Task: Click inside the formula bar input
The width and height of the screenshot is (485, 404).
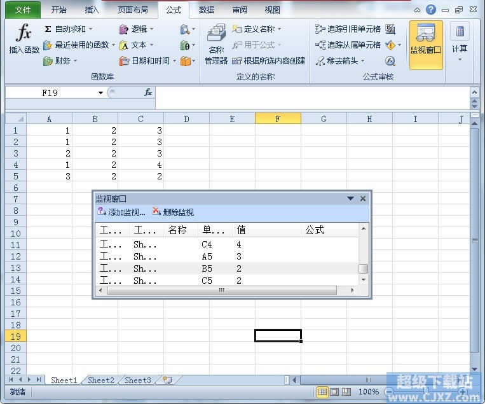Action: pyautogui.click(x=312, y=97)
